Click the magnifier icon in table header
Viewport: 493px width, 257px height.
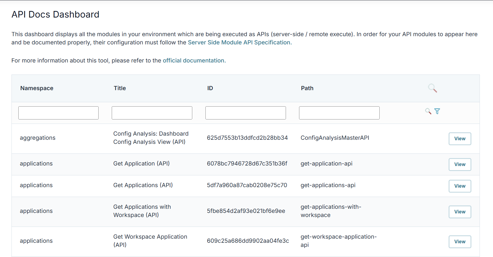432,88
